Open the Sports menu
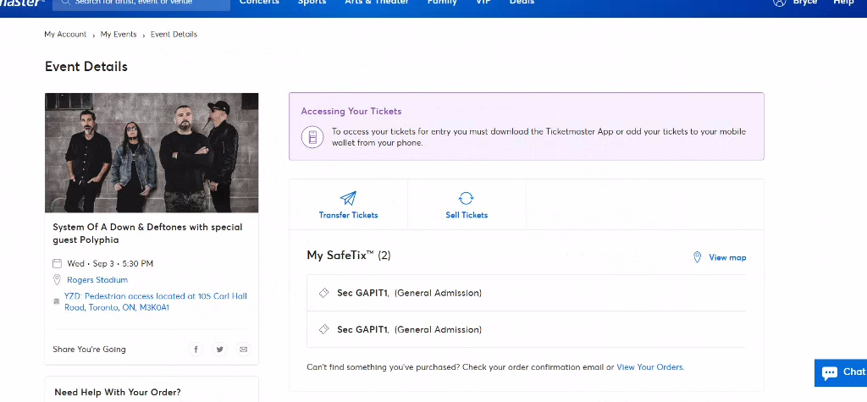This screenshot has height=402, width=867. [x=312, y=3]
